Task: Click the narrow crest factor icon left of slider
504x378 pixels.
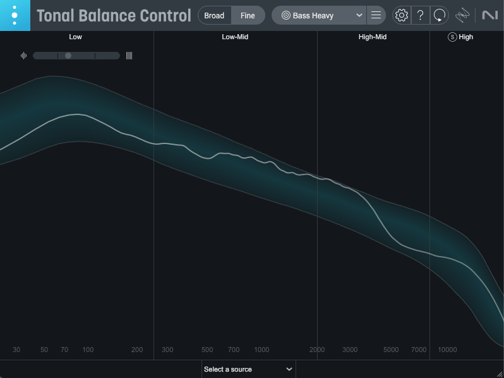Action: 23,56
